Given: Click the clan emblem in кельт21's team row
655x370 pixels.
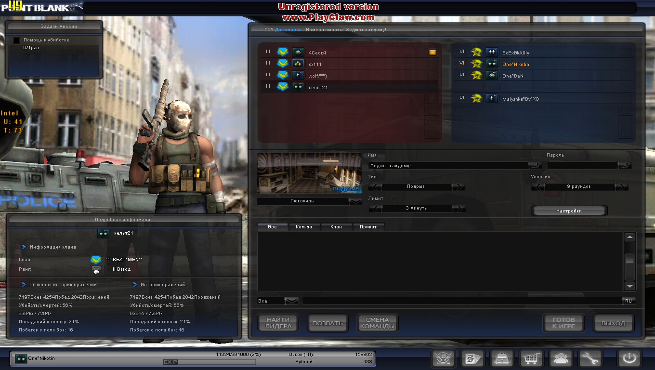Looking at the screenshot, I should pyautogui.click(x=283, y=87).
